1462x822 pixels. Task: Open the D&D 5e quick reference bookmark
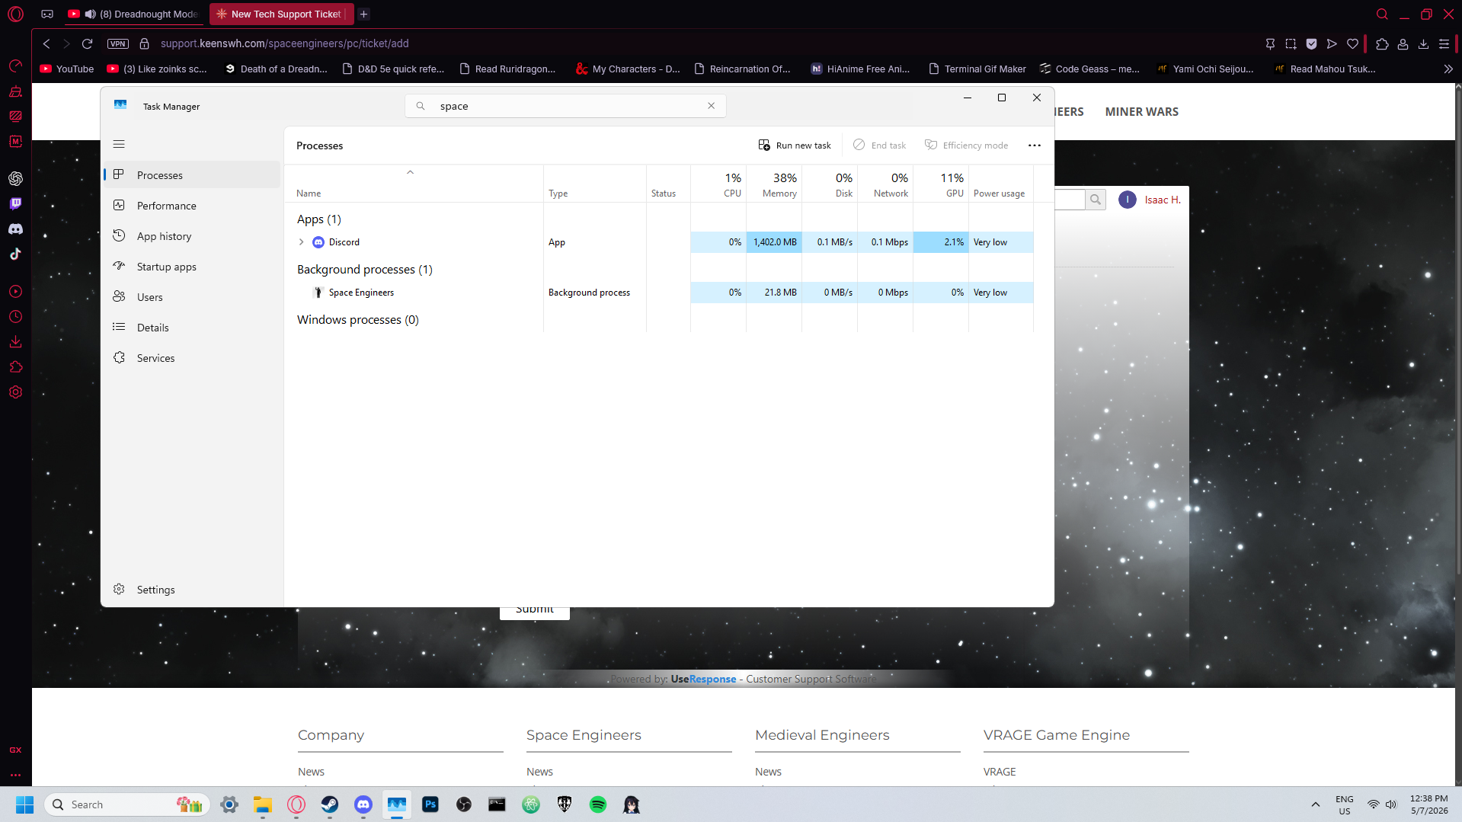(x=393, y=69)
